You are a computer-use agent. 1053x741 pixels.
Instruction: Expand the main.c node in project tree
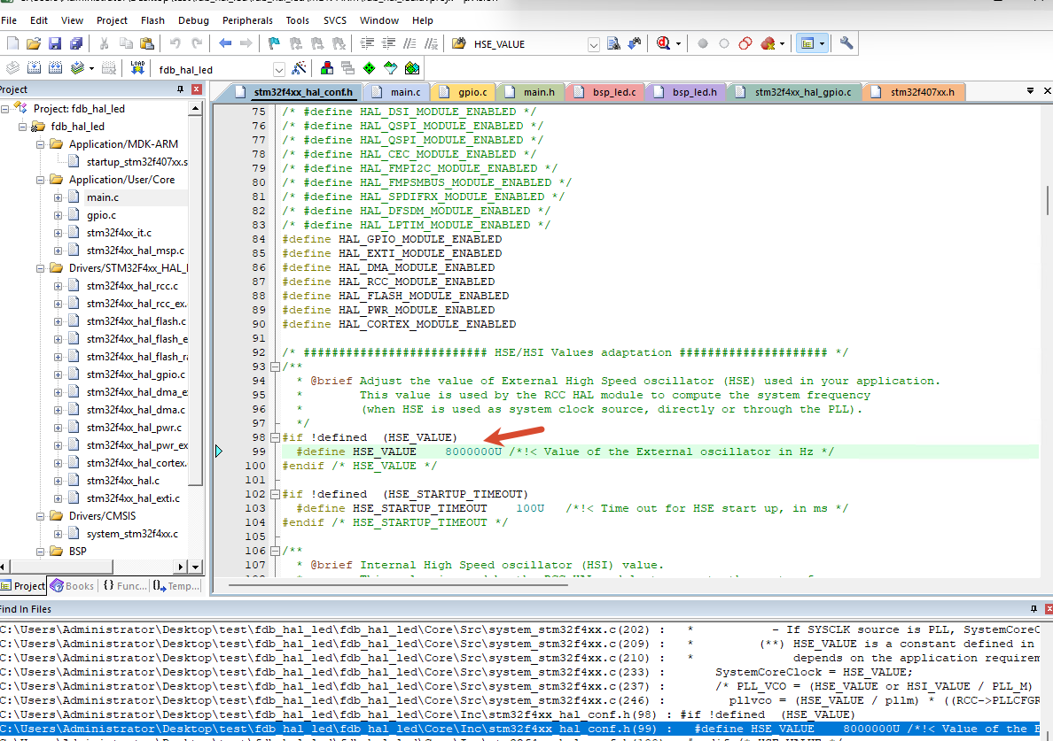tap(58, 197)
